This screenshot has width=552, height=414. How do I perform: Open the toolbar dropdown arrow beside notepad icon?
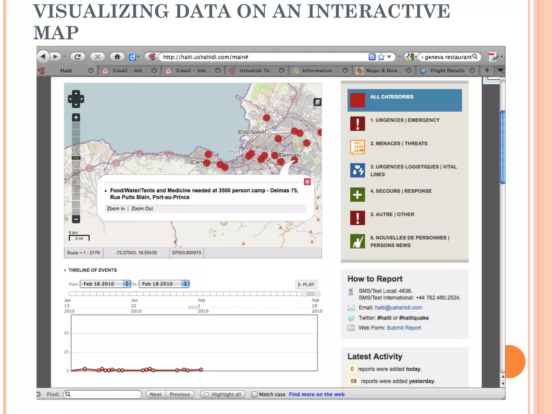coord(502,57)
